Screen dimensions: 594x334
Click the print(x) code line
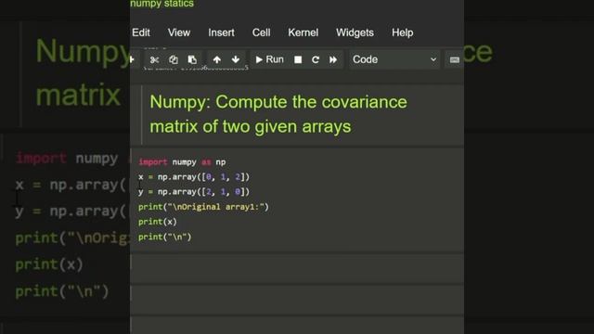click(158, 222)
